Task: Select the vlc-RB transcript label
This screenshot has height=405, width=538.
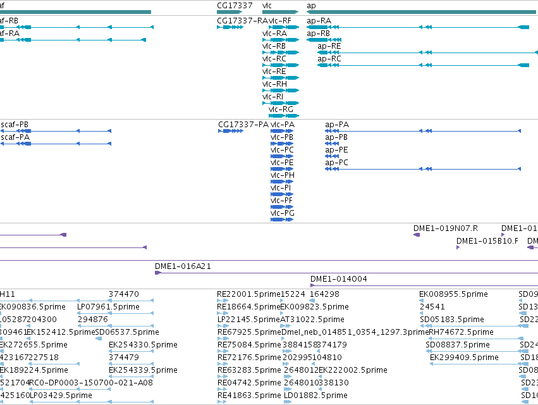Action: point(274,46)
